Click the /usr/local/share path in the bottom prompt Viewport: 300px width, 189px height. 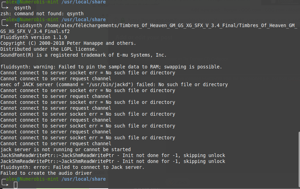pyautogui.click(x=84, y=179)
